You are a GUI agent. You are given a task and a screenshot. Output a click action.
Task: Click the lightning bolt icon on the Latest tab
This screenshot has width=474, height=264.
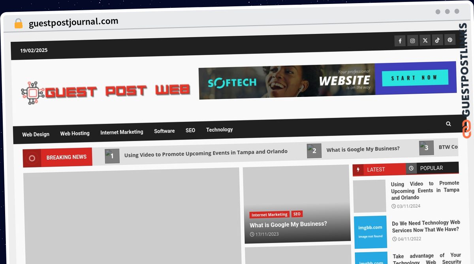(x=358, y=170)
